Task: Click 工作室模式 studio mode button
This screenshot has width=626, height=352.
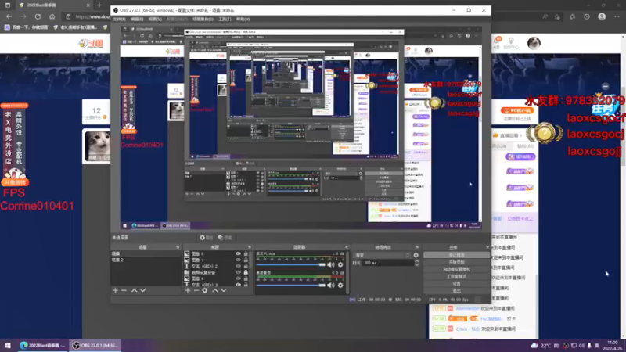Action: pyautogui.click(x=456, y=277)
